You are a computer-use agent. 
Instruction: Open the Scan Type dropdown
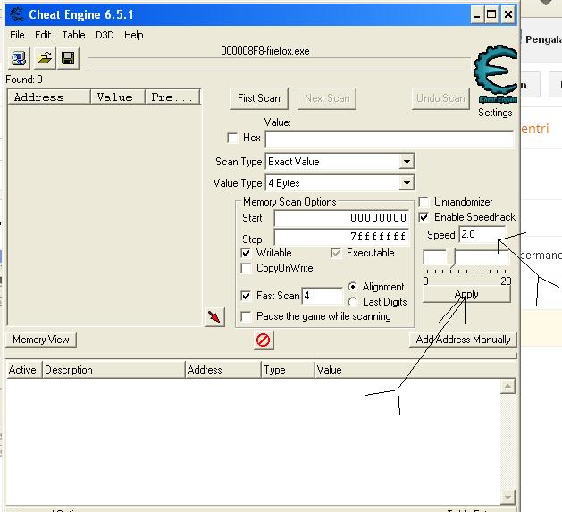407,162
